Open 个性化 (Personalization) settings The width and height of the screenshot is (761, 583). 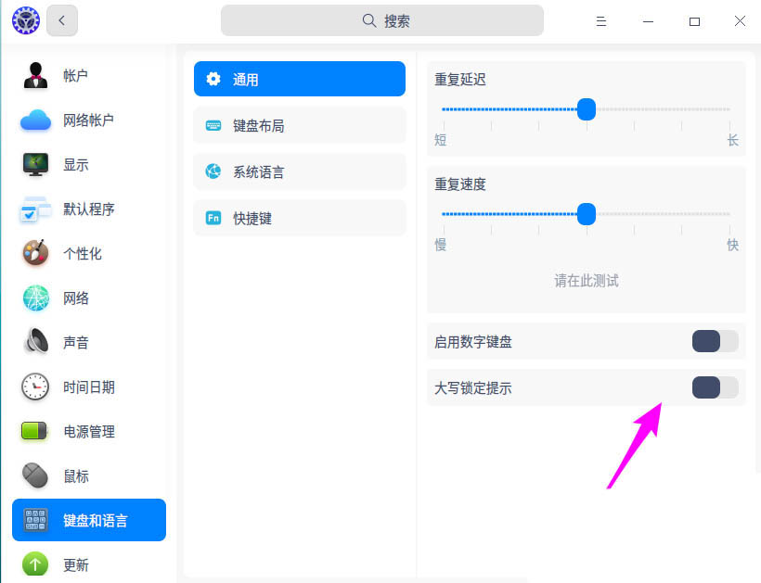coord(34,254)
